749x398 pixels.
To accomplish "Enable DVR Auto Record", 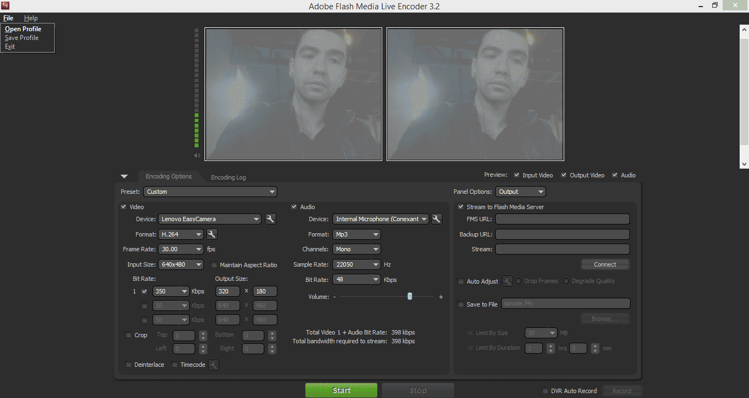I will (x=544, y=391).
